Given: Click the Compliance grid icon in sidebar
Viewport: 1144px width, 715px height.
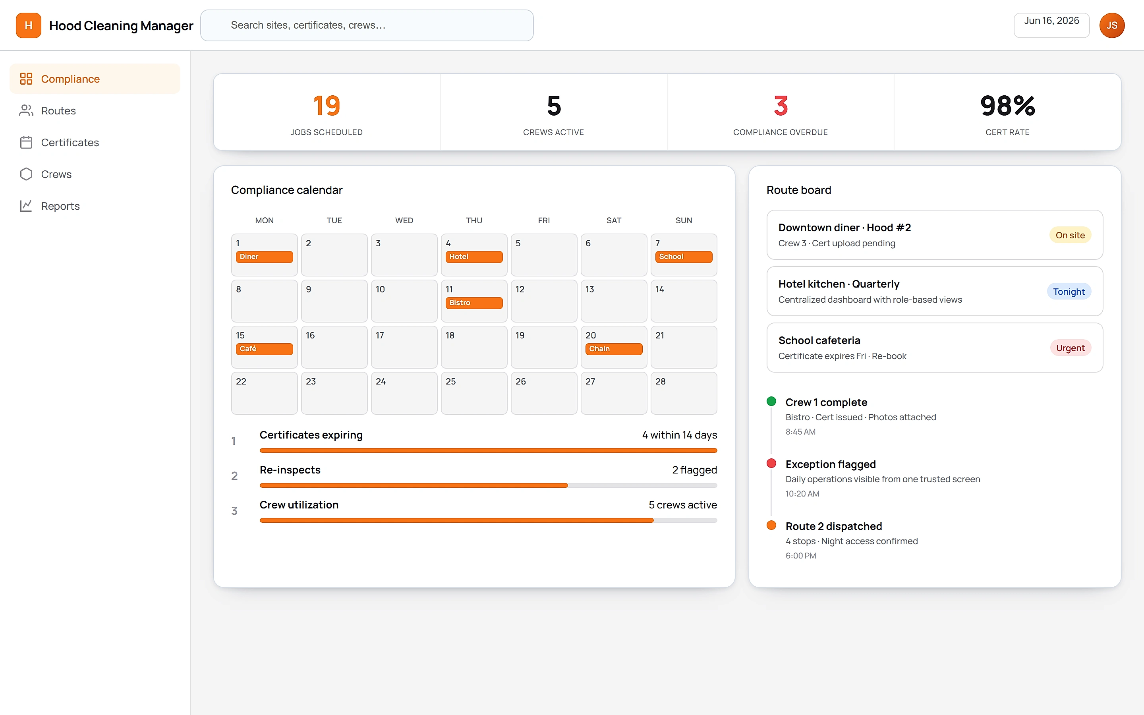Looking at the screenshot, I should coord(26,79).
